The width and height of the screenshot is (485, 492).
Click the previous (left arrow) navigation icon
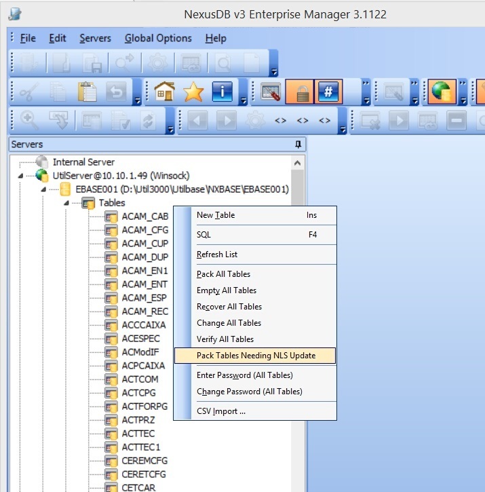coord(197,121)
